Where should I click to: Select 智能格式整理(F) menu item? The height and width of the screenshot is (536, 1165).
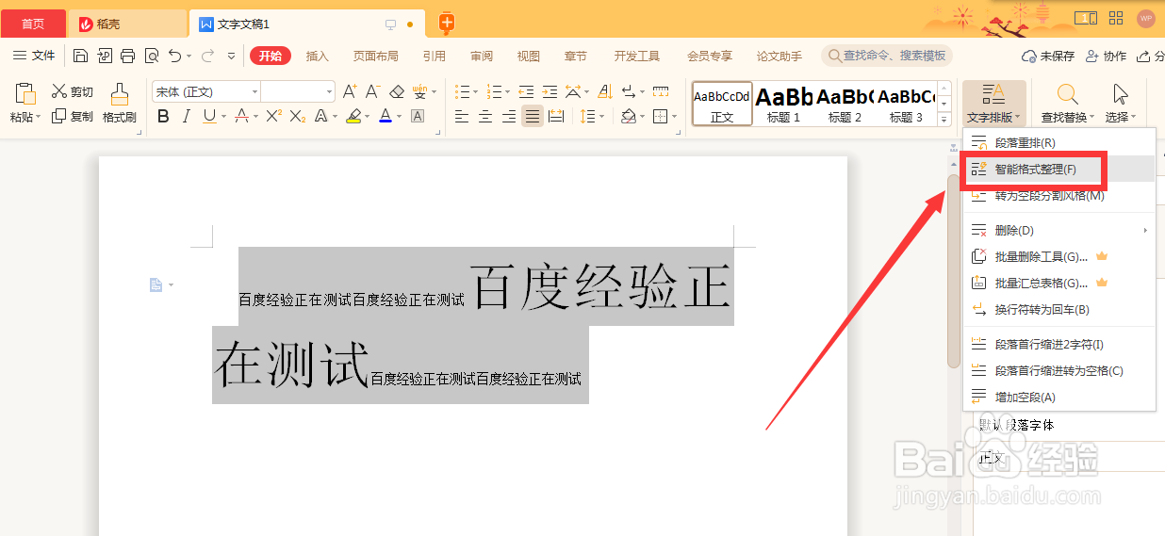pos(1059,170)
